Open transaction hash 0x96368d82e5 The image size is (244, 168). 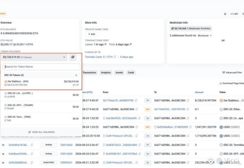[x=19, y=163]
